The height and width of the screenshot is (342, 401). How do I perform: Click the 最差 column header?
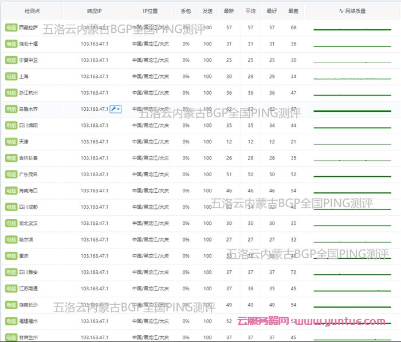tap(293, 11)
